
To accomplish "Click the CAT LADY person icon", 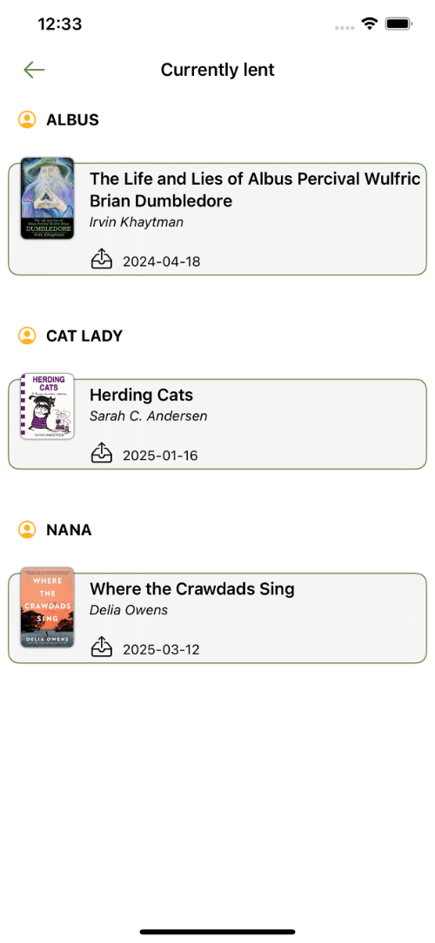I will click(27, 336).
